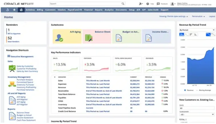Open the Vendors menu
The image size is (216, 124).
pos(62,10)
